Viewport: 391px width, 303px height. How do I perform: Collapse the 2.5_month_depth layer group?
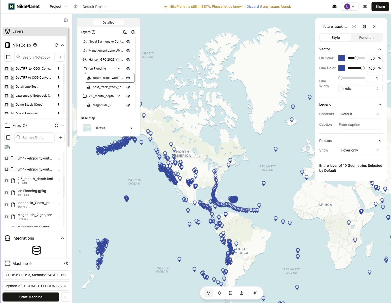click(119, 96)
